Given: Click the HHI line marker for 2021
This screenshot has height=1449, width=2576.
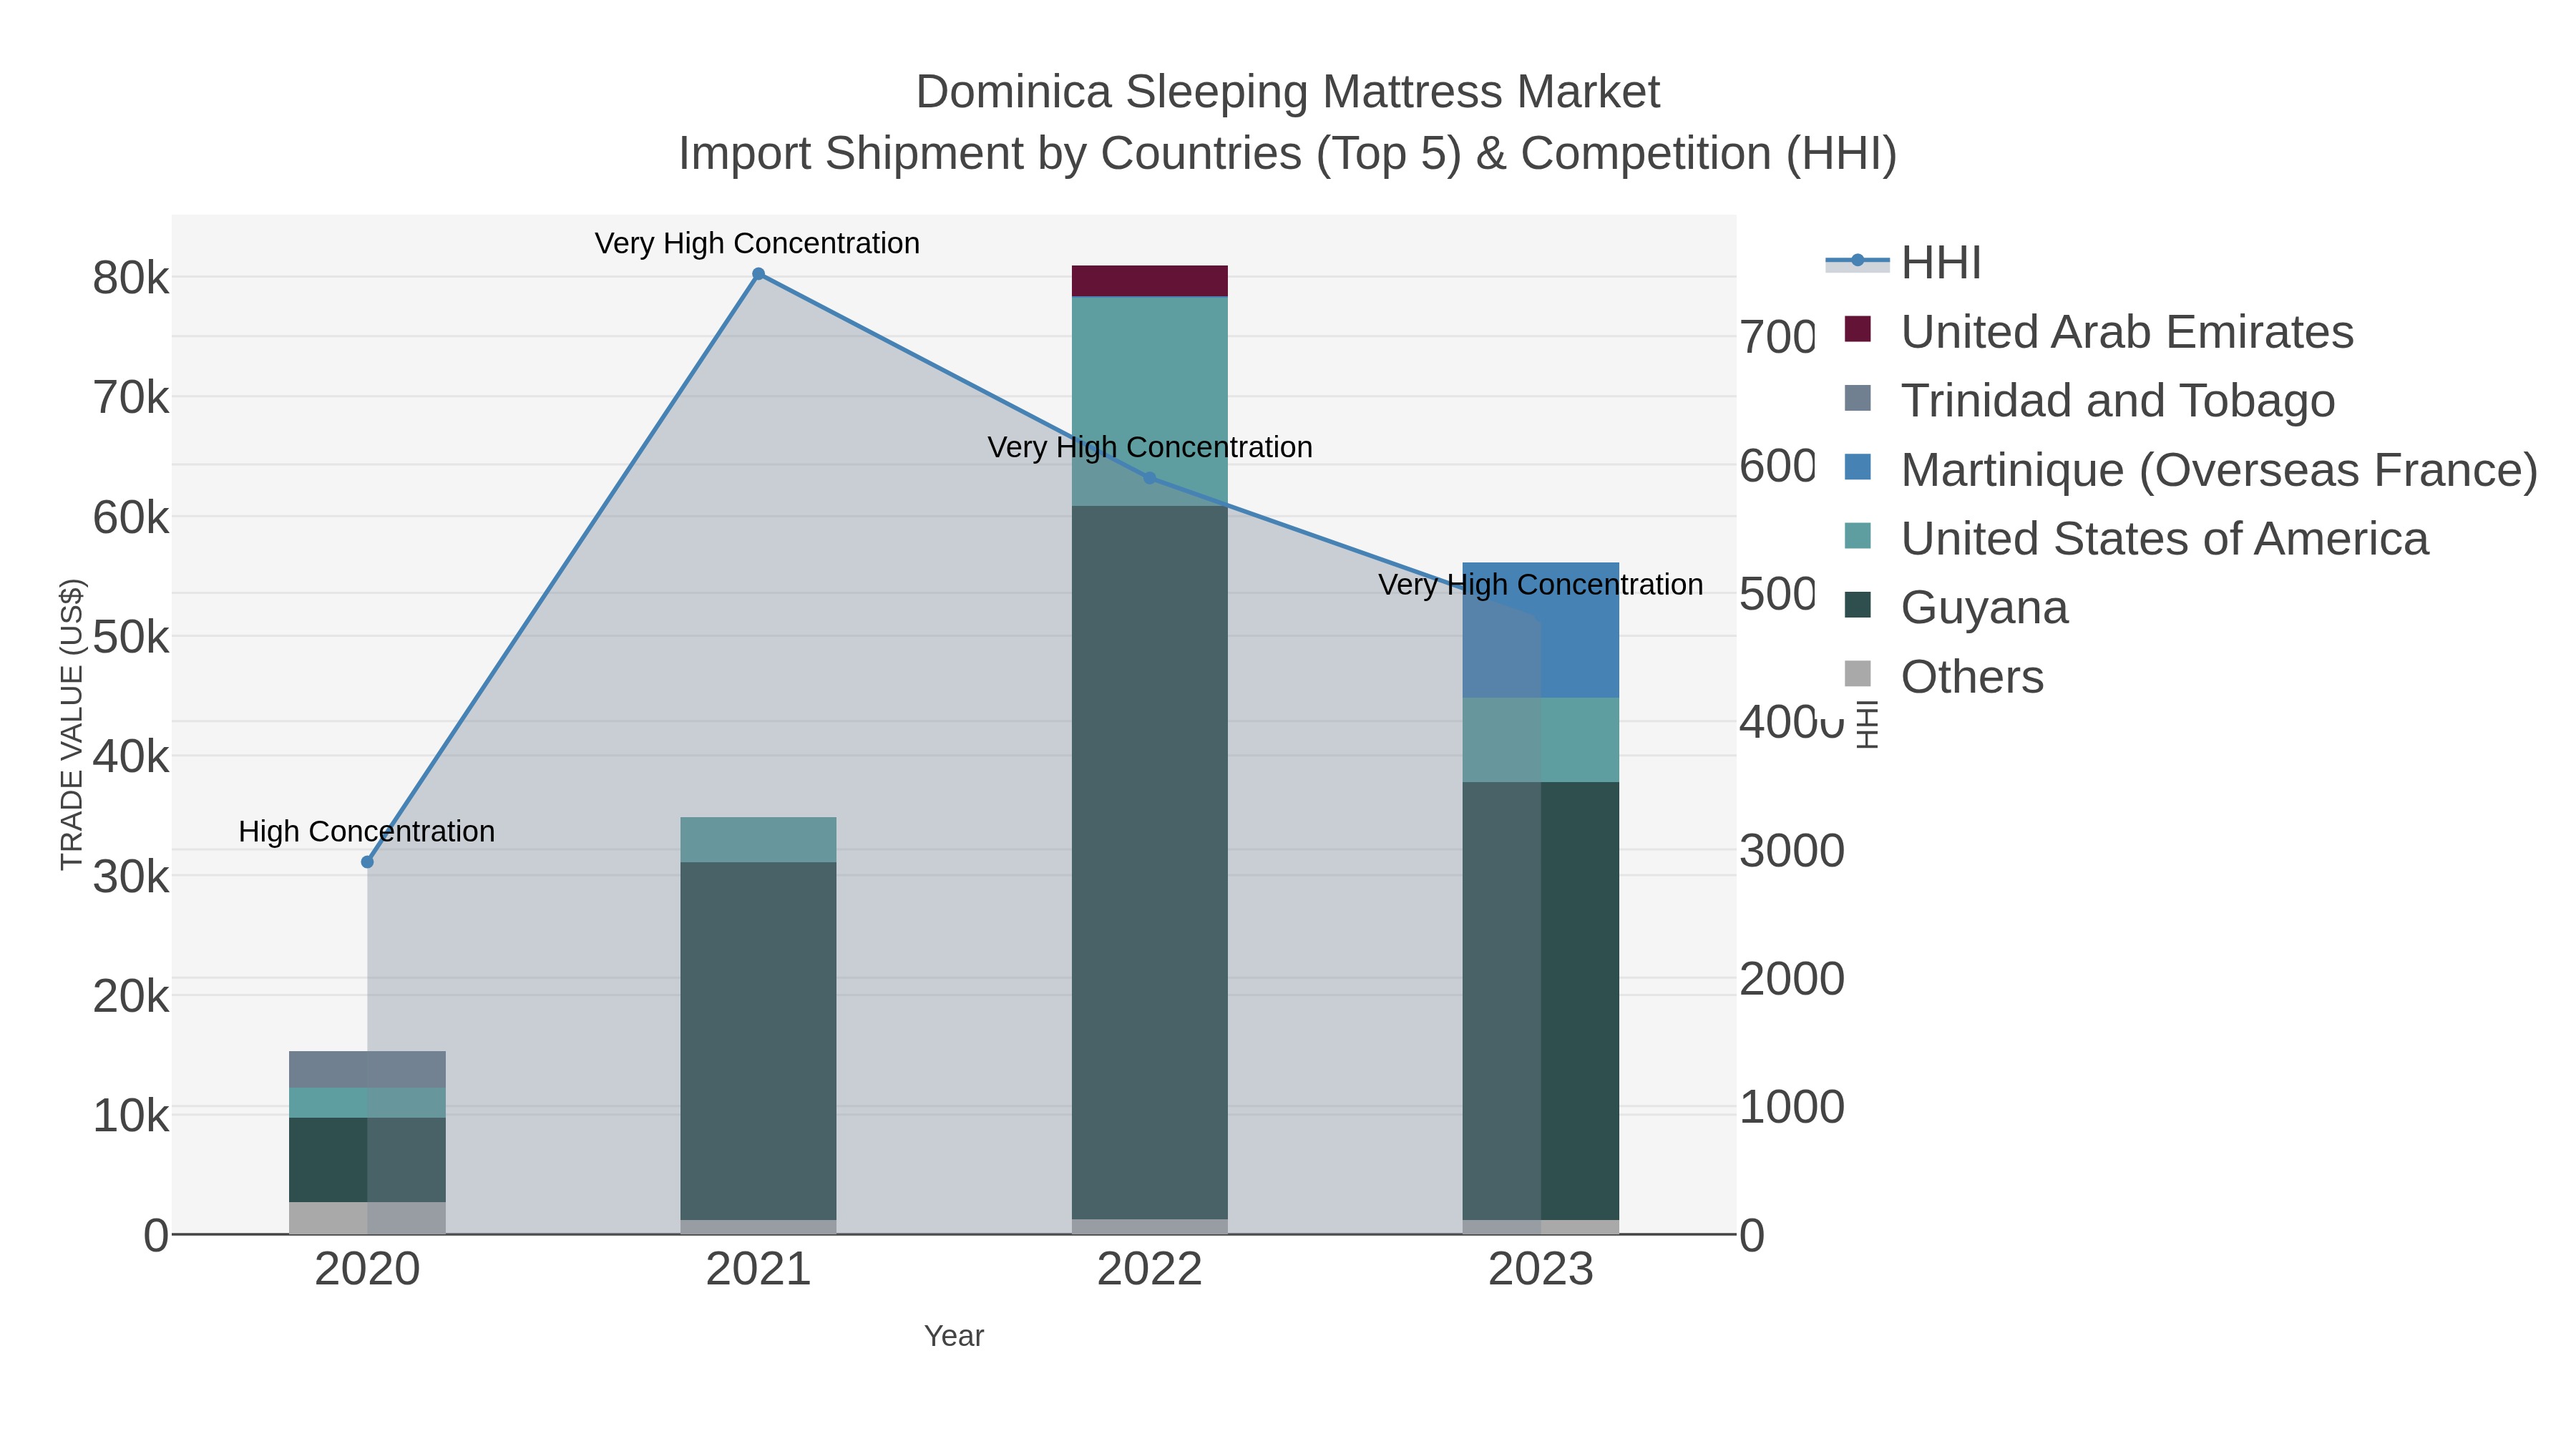Looking at the screenshot, I should (x=758, y=274).
